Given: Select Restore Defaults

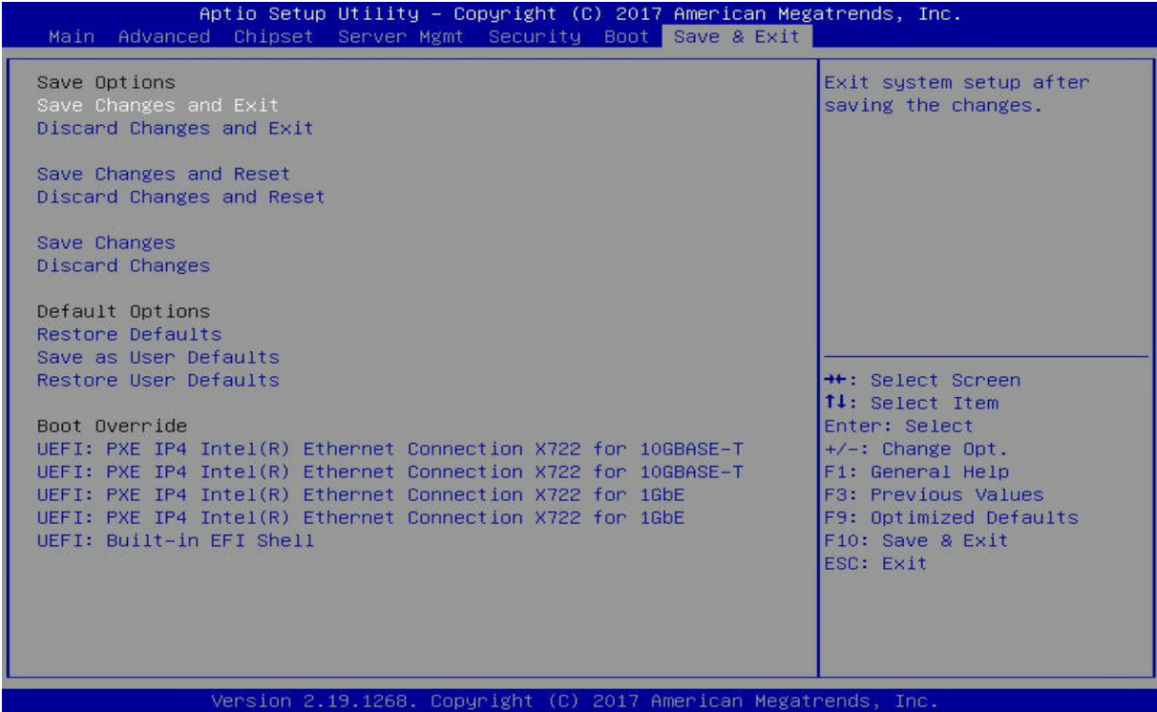Looking at the screenshot, I should pyautogui.click(x=129, y=334).
